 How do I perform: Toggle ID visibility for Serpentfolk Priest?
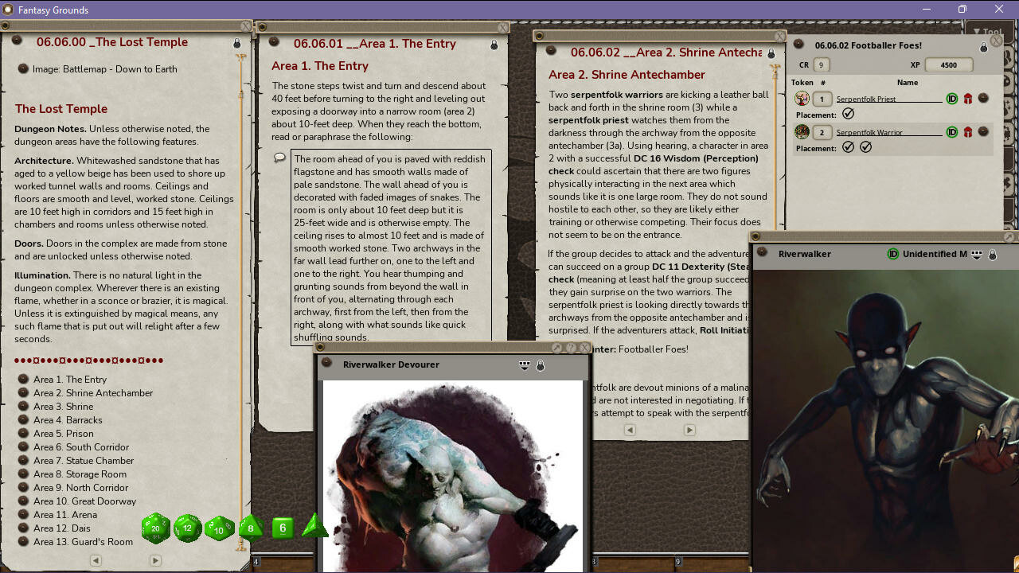coord(952,99)
